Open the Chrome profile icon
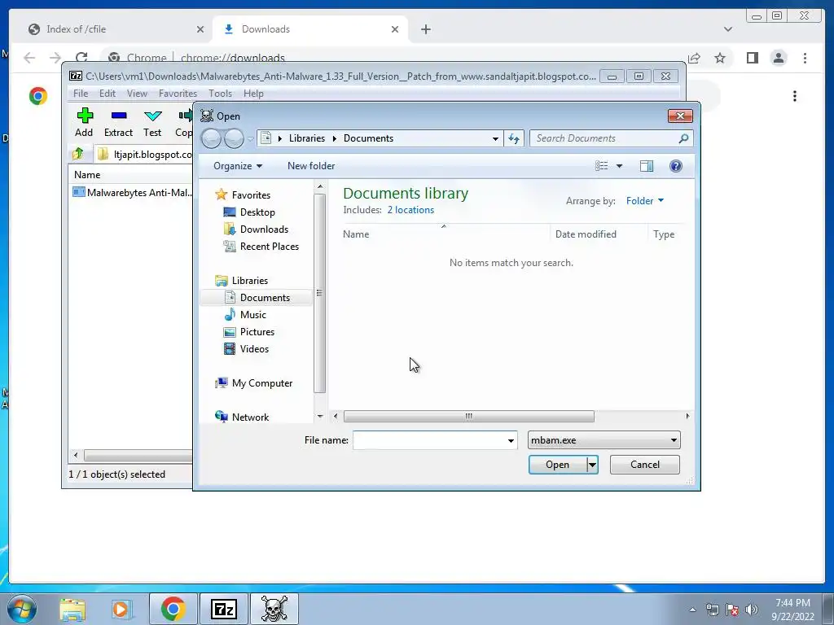Screen dimensions: 834x625 [779, 58]
